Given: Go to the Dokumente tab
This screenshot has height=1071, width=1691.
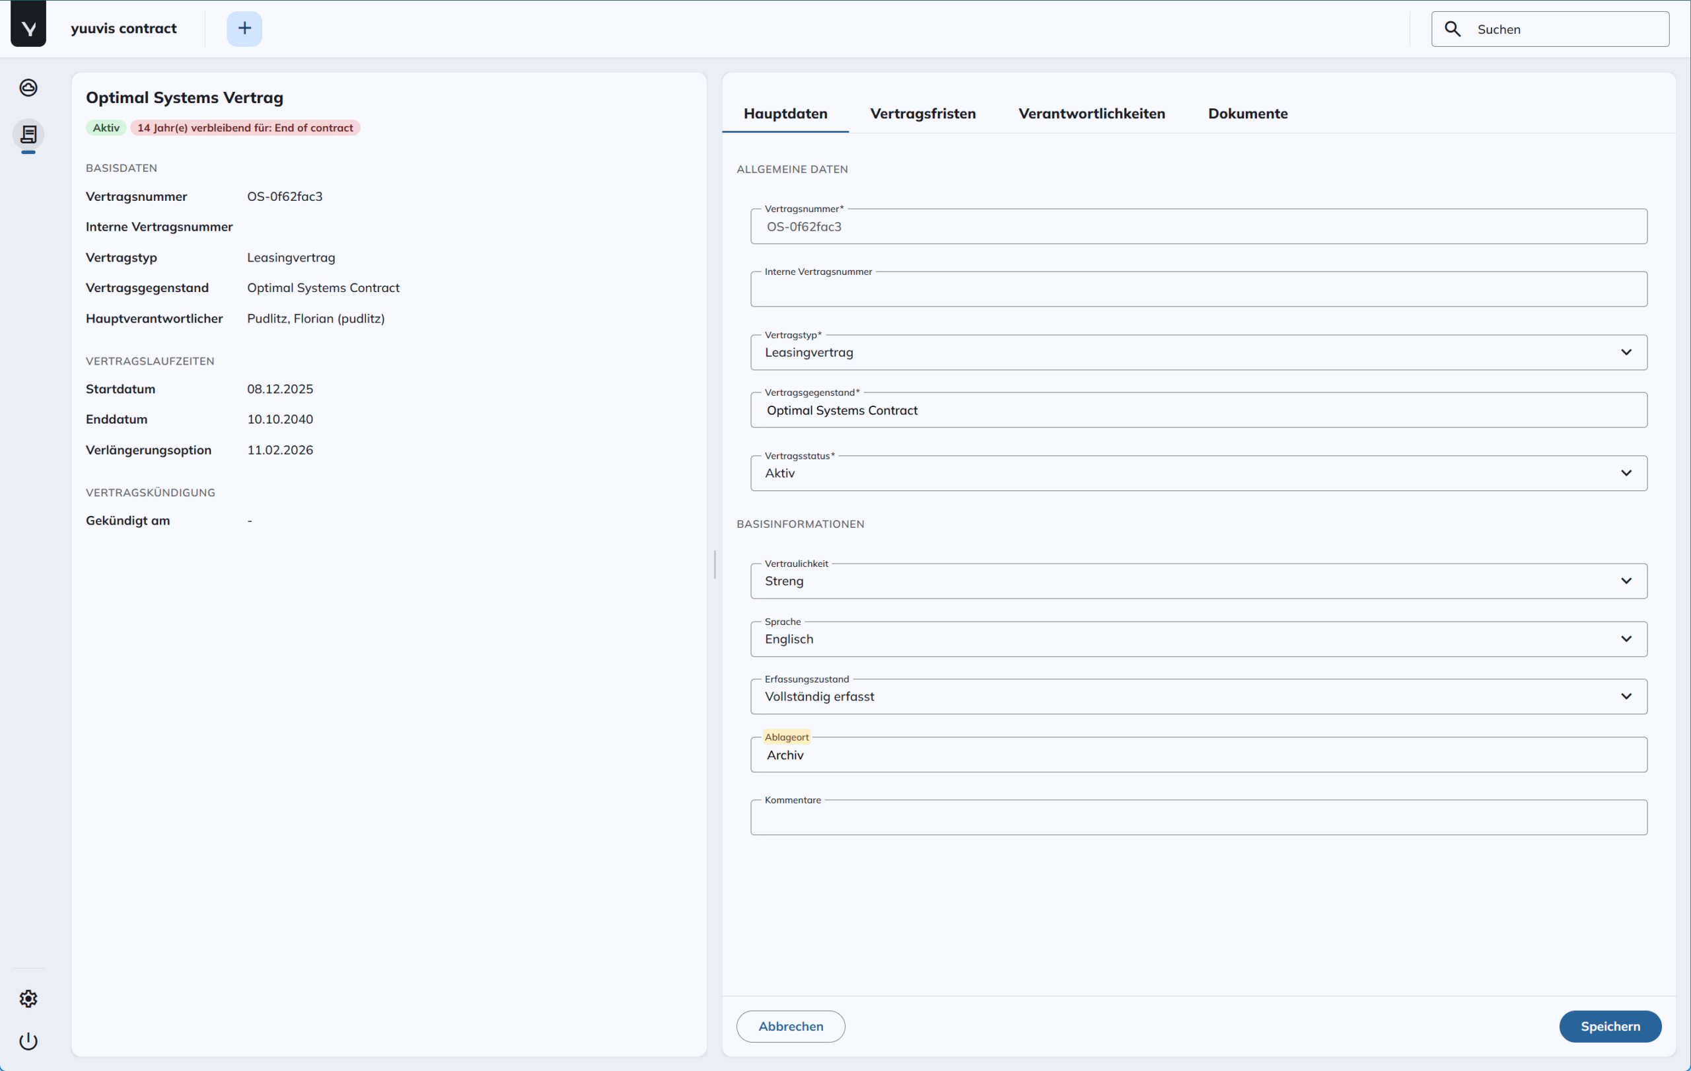Looking at the screenshot, I should coord(1247,114).
